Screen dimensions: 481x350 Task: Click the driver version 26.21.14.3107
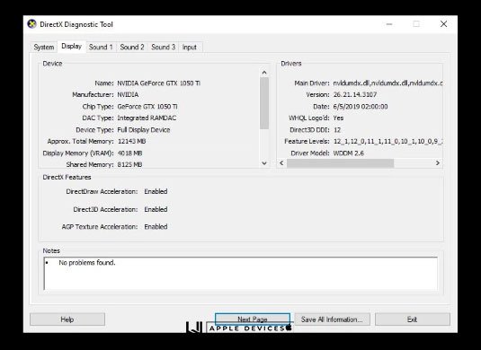pyautogui.click(x=355, y=94)
